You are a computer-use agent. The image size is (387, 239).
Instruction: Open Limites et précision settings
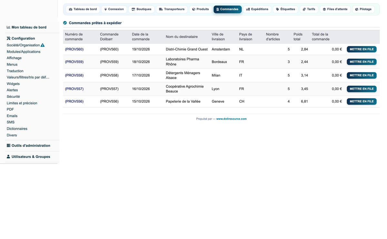click(x=22, y=103)
